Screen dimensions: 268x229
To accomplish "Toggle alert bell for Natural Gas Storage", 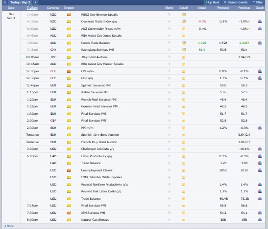I will coord(169,219).
